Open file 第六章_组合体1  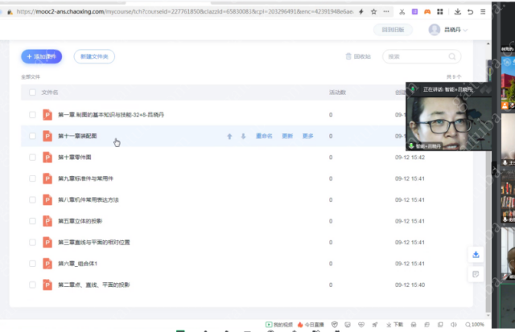click(x=78, y=264)
